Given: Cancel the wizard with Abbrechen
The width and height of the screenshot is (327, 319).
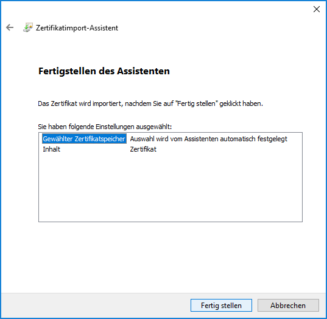Looking at the screenshot, I should click(288, 306).
